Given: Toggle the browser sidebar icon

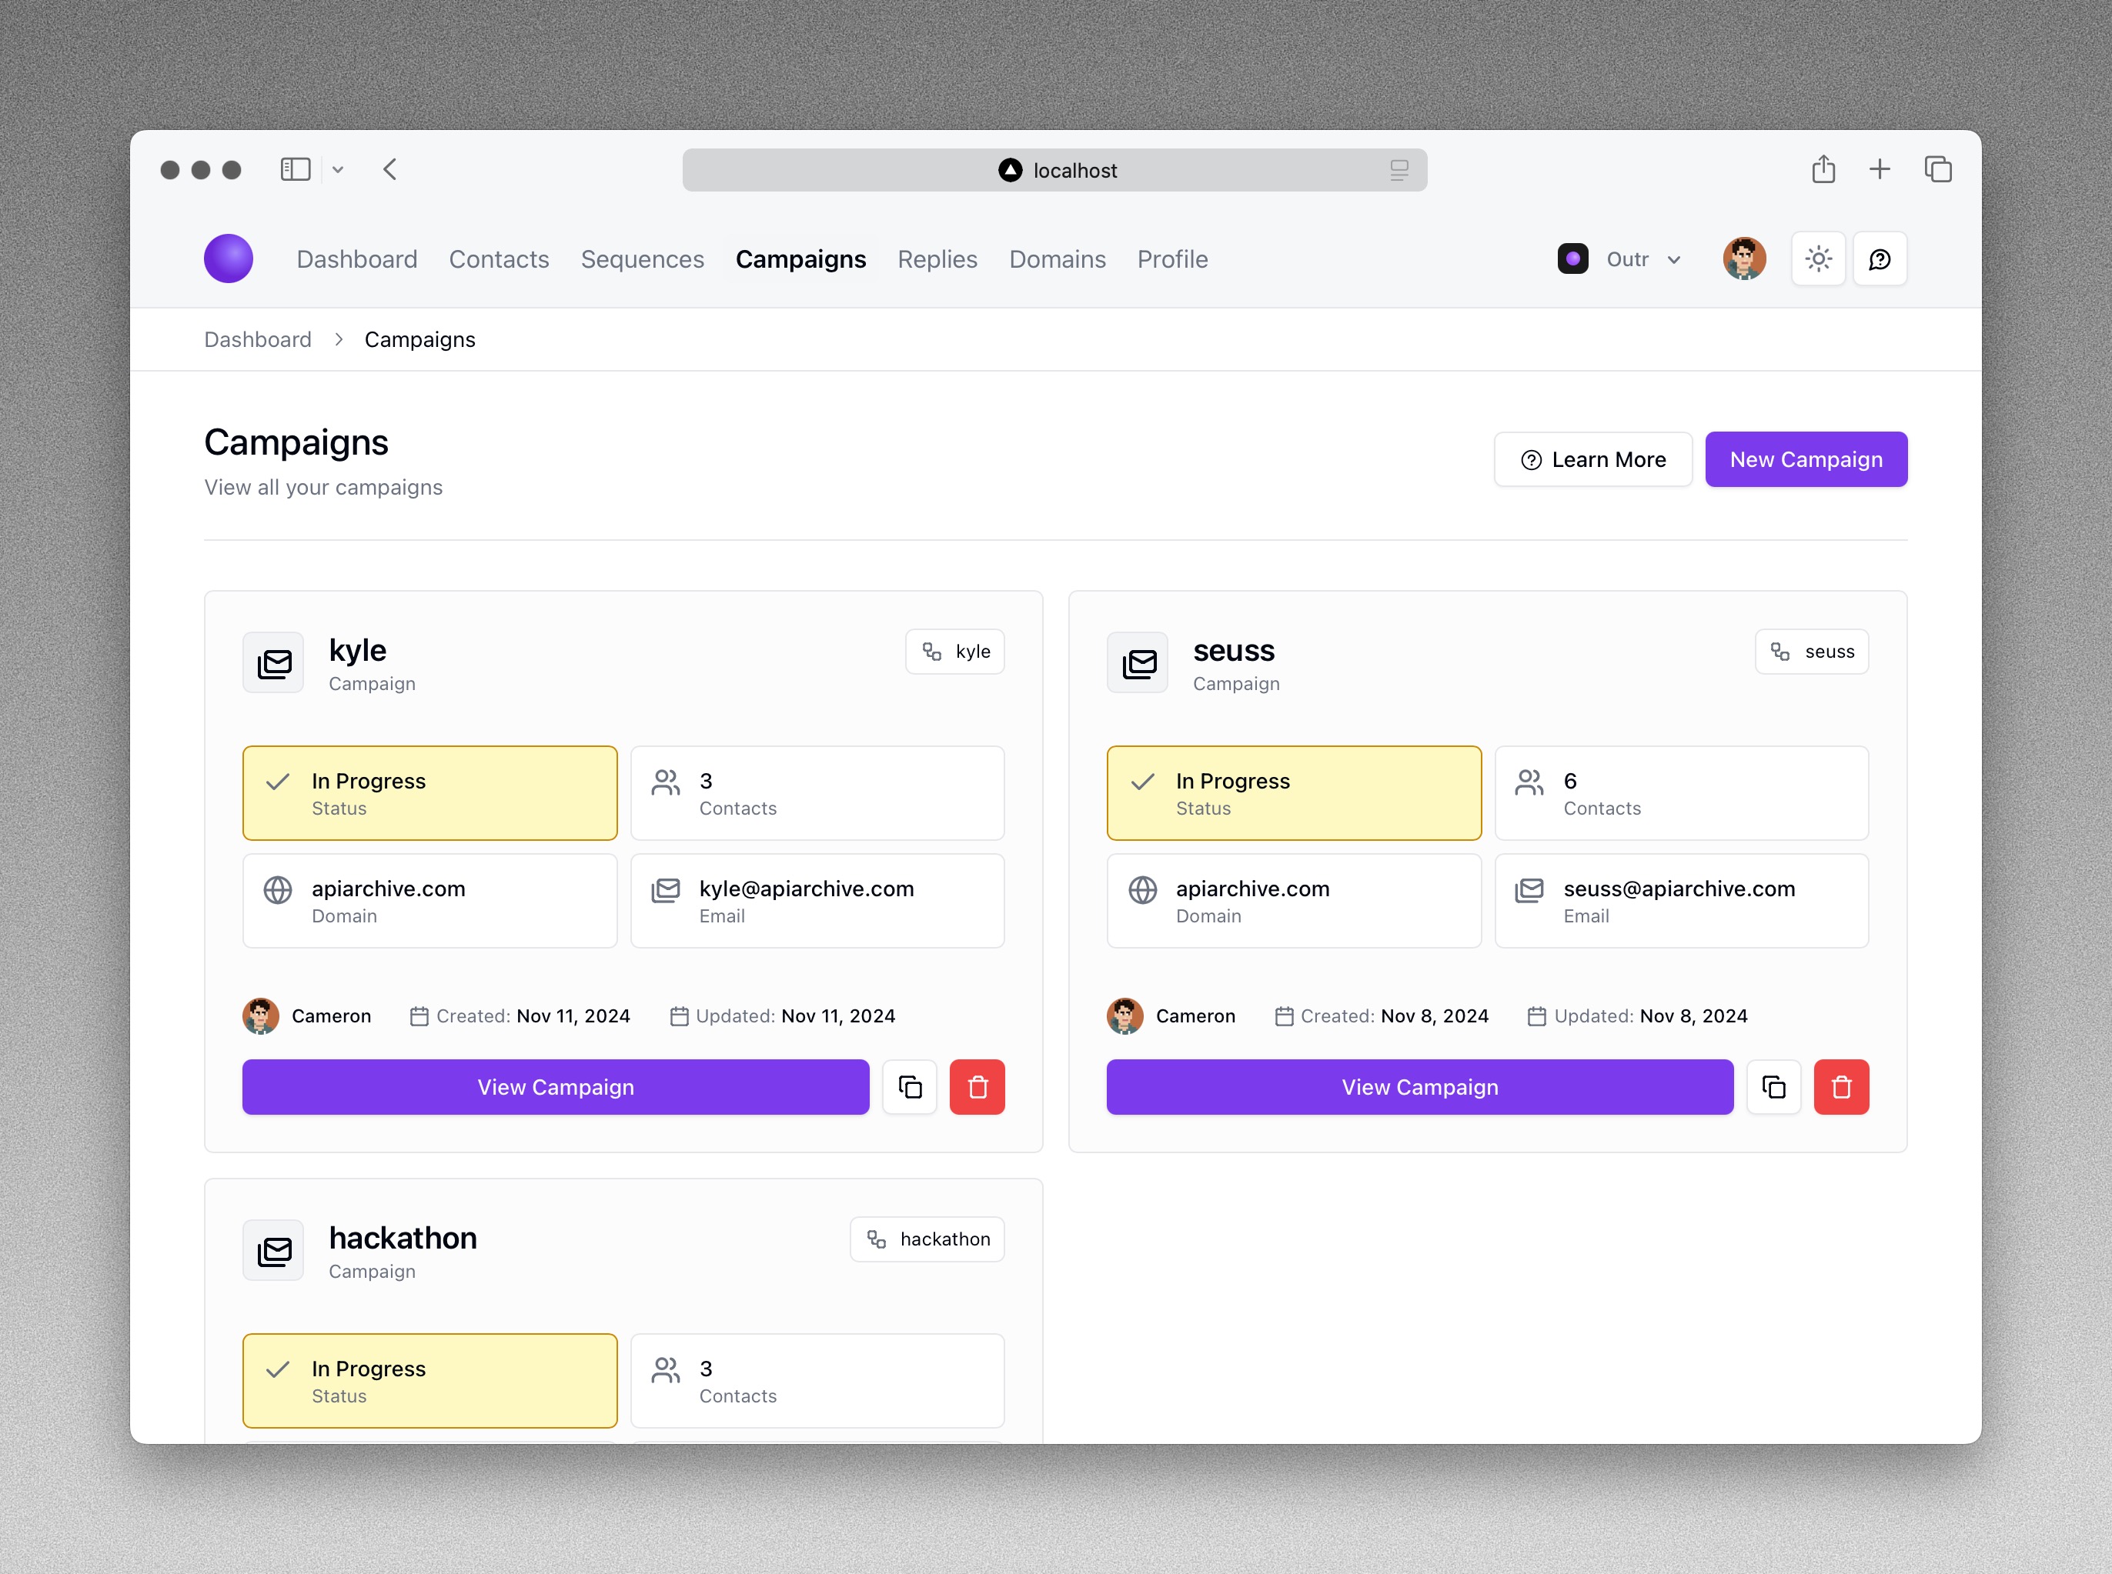Looking at the screenshot, I should [296, 169].
